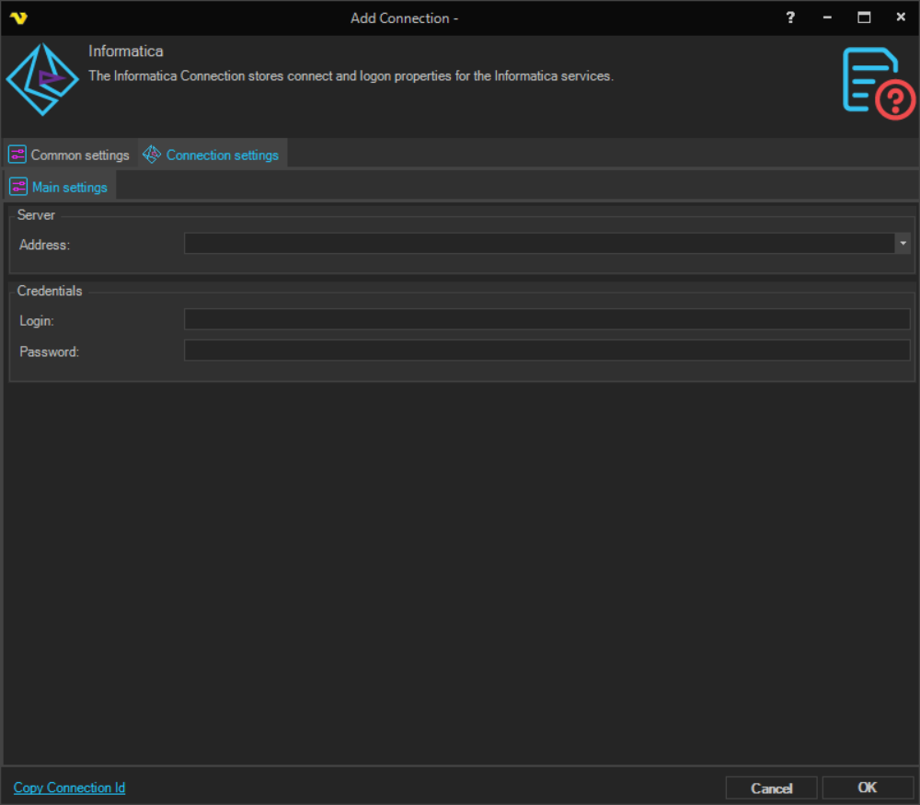
Task: Select the Connection settings tab
Action: click(222, 155)
